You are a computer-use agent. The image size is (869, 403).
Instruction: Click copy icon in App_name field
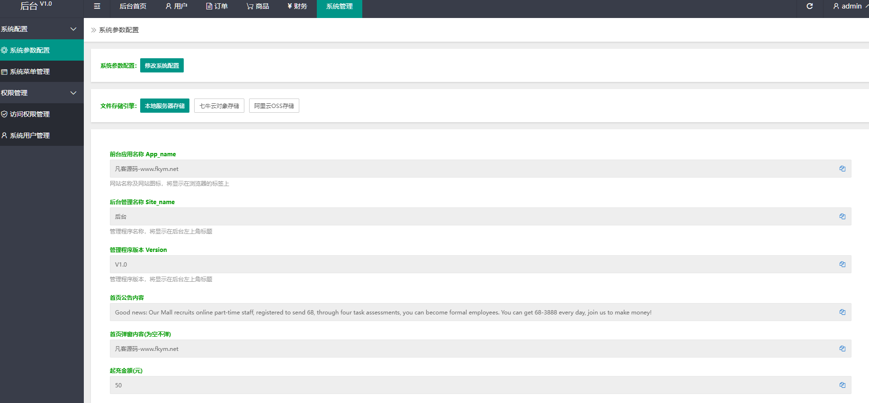click(842, 169)
